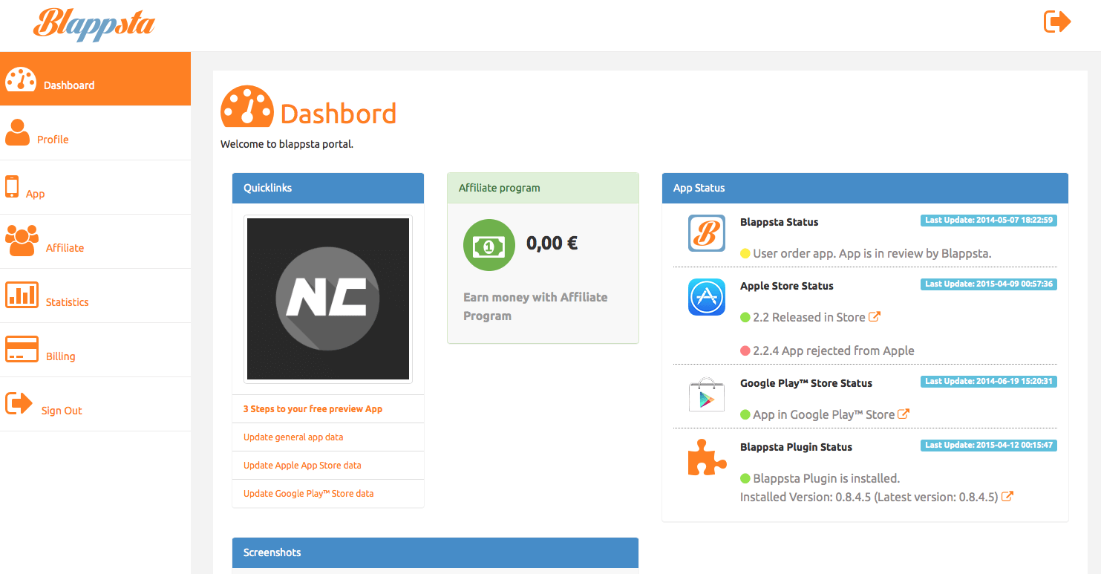The width and height of the screenshot is (1101, 574).
Task: Click the Installed Version 0.8.4.5 text
Action: (869, 497)
